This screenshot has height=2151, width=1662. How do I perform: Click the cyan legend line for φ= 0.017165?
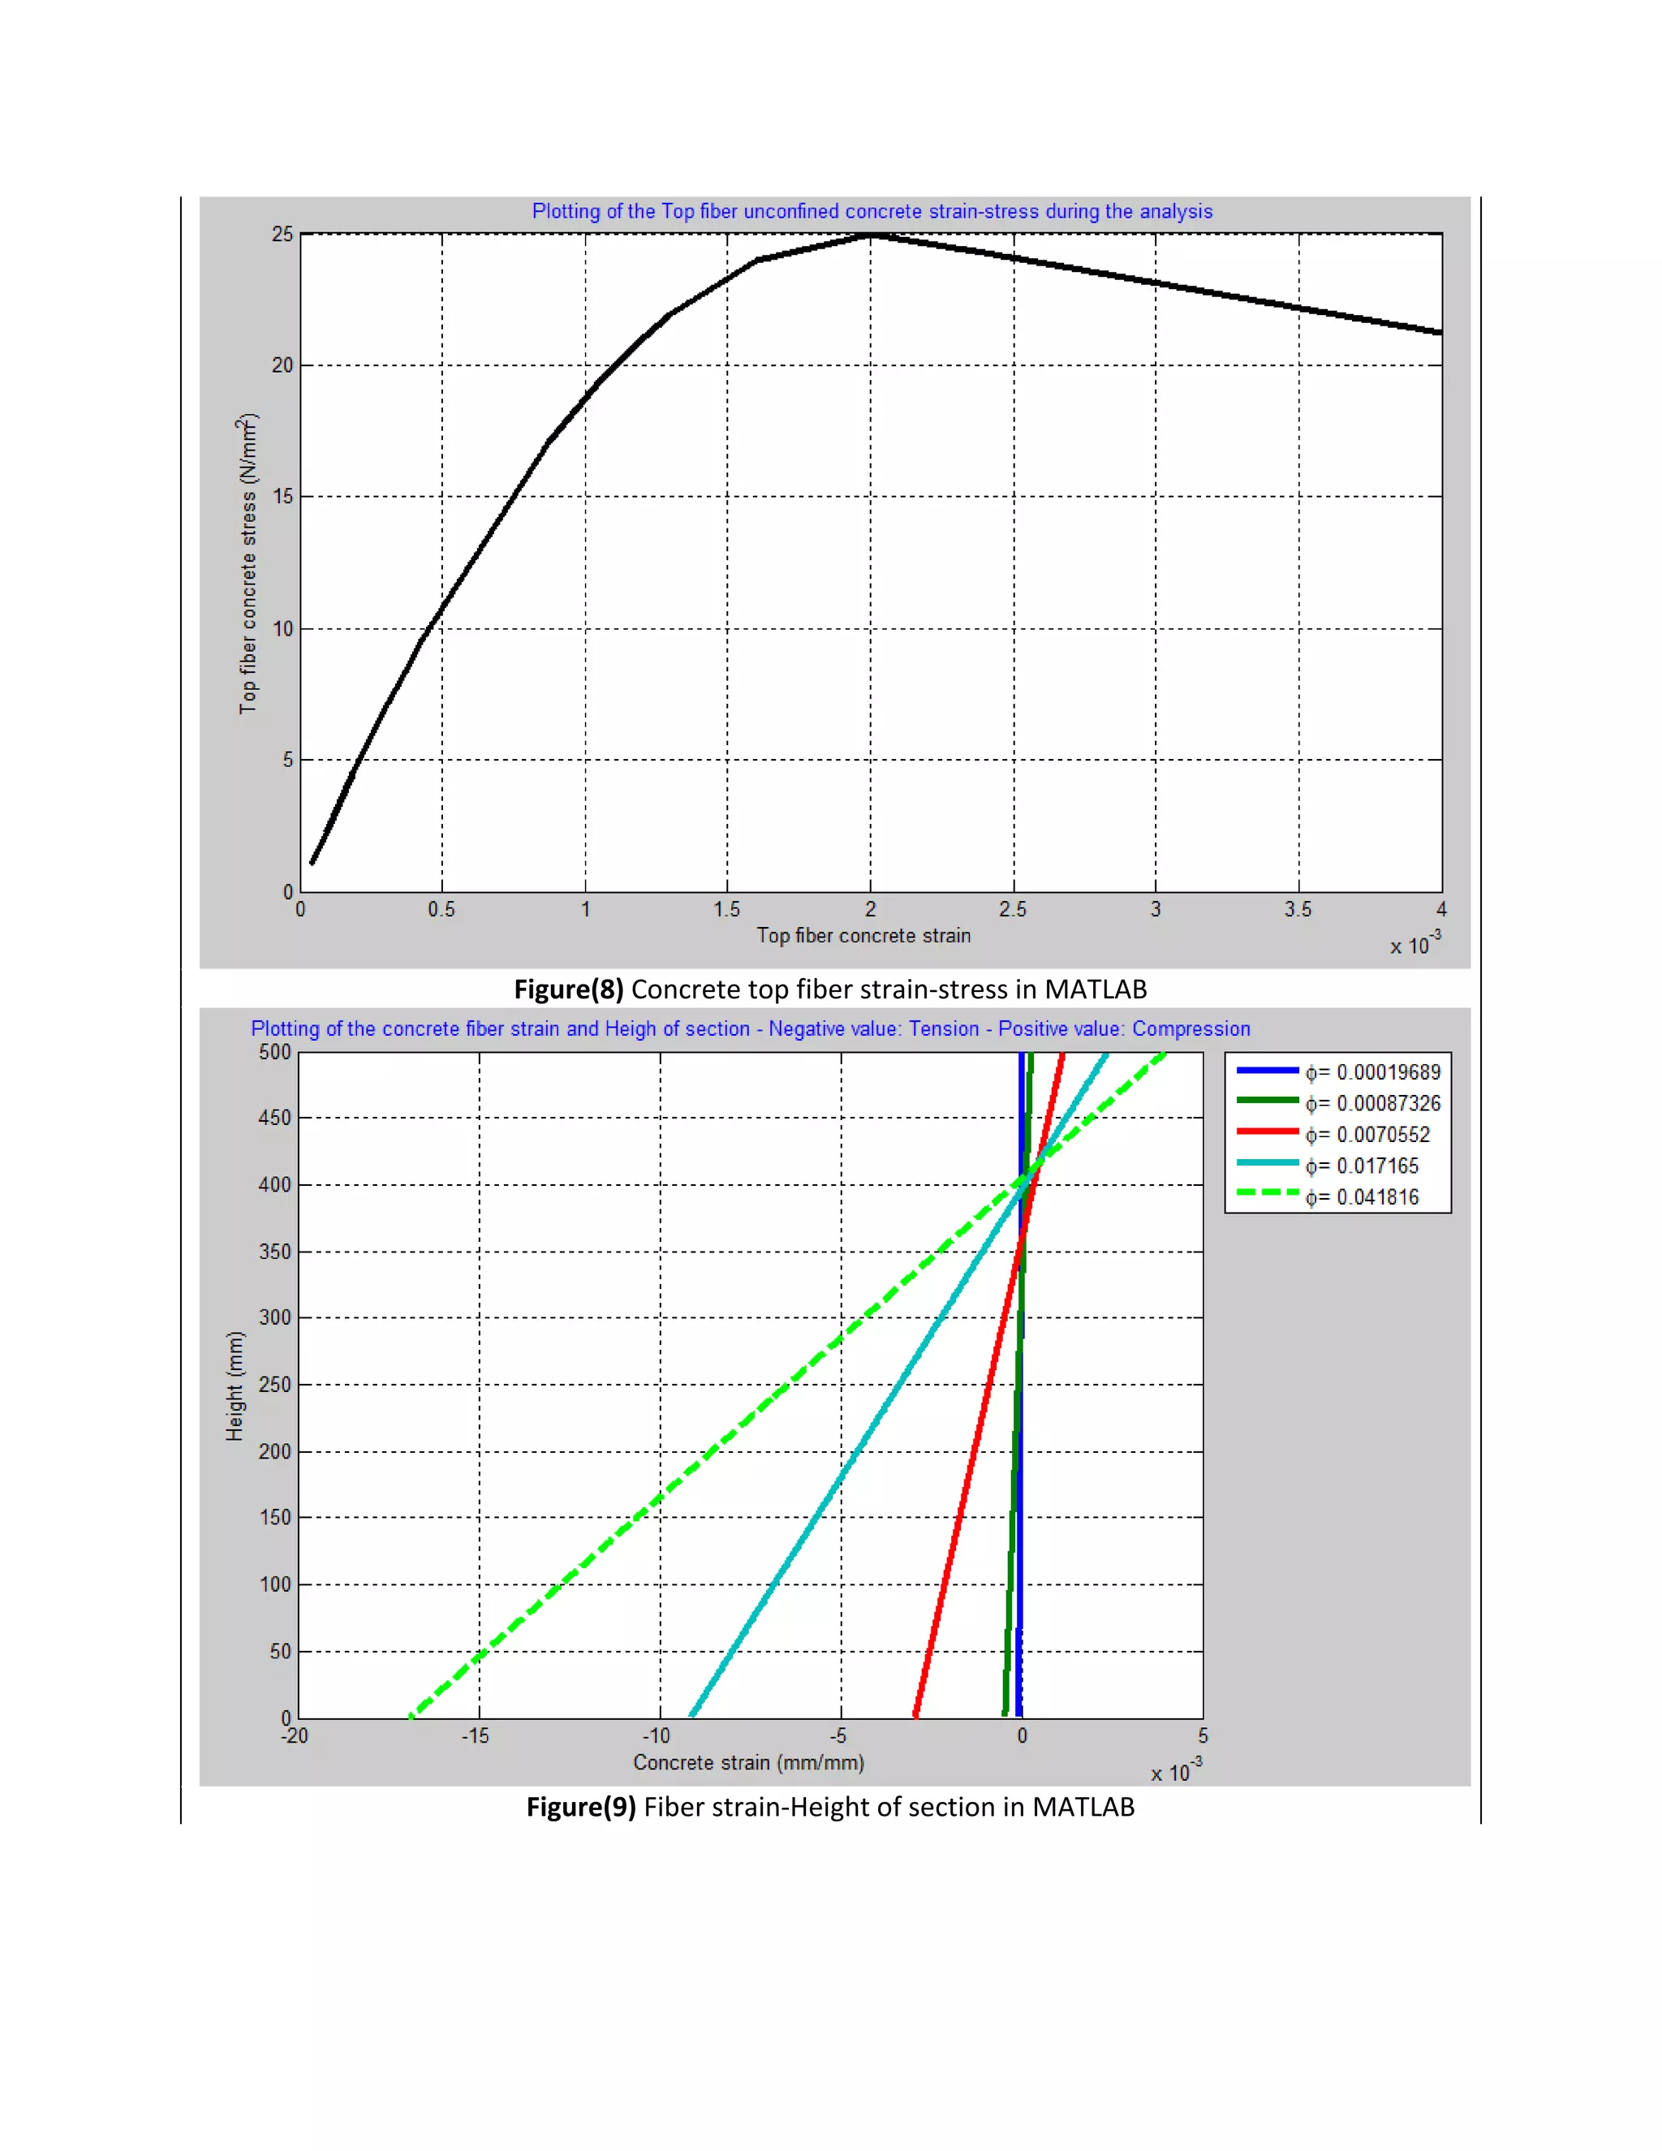pos(1268,1164)
